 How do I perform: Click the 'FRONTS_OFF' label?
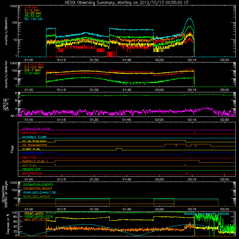[32, 169]
